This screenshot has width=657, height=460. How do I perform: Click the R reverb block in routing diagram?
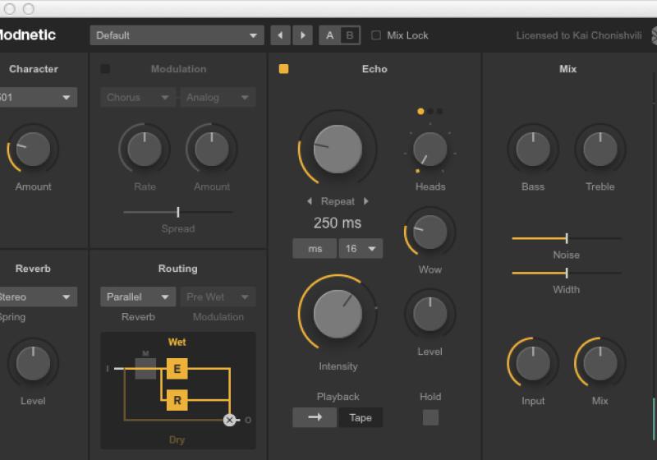click(x=177, y=401)
